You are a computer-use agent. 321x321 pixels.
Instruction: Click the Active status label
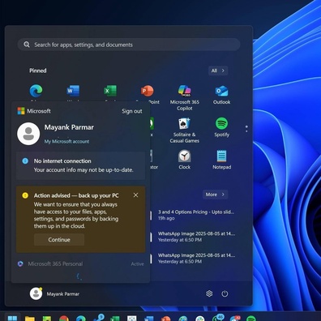coord(137,264)
